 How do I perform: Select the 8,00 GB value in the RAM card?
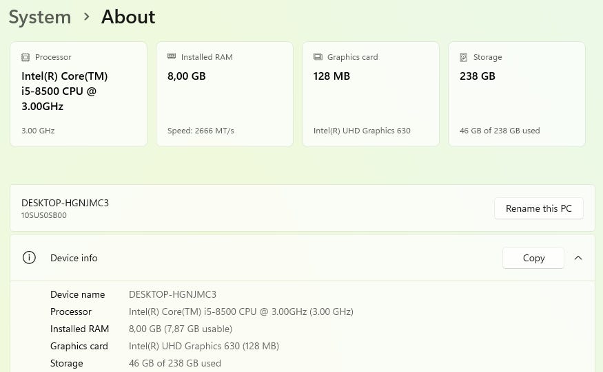coord(187,76)
